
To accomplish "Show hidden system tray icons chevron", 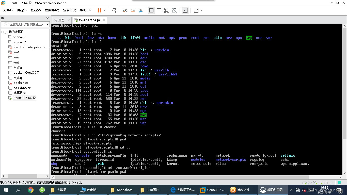I will pyautogui.click(x=291, y=190).
